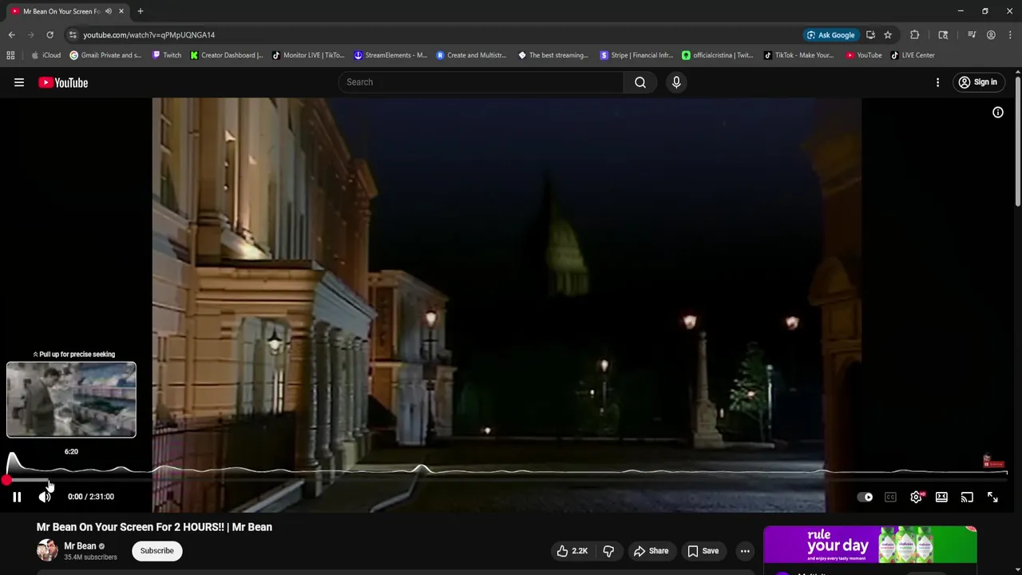
Task: Save the video to a playlist
Action: click(703, 550)
